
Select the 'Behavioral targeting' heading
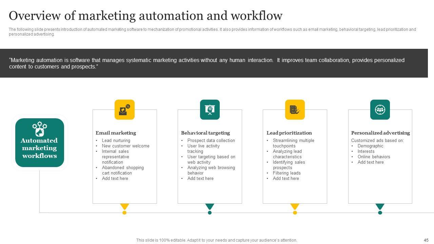205,133
